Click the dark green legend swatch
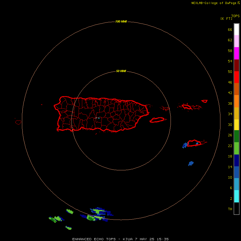This screenshot has height=241, width=241. tap(236, 136)
